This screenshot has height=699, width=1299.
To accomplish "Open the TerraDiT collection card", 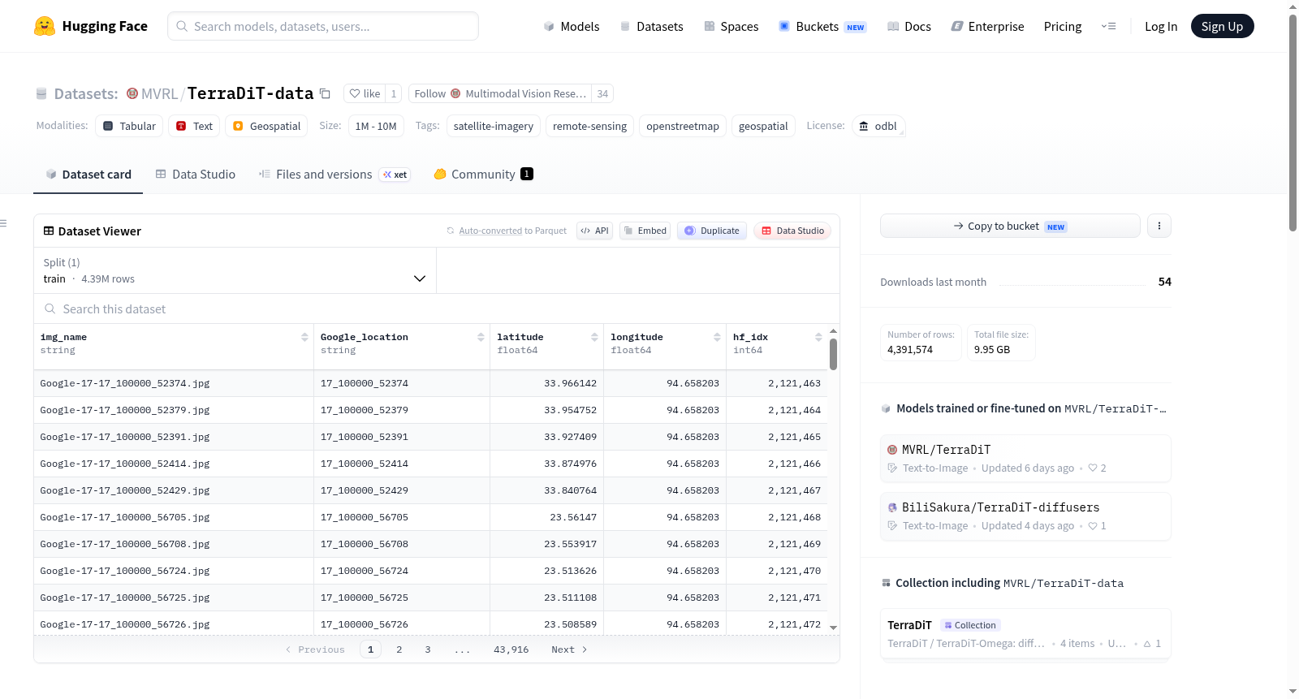I will pyautogui.click(x=1025, y=634).
